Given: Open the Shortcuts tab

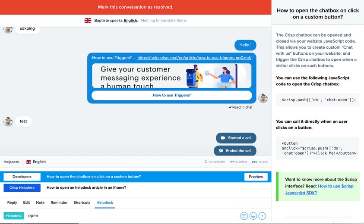Looking at the screenshot, I should click(x=82, y=202).
